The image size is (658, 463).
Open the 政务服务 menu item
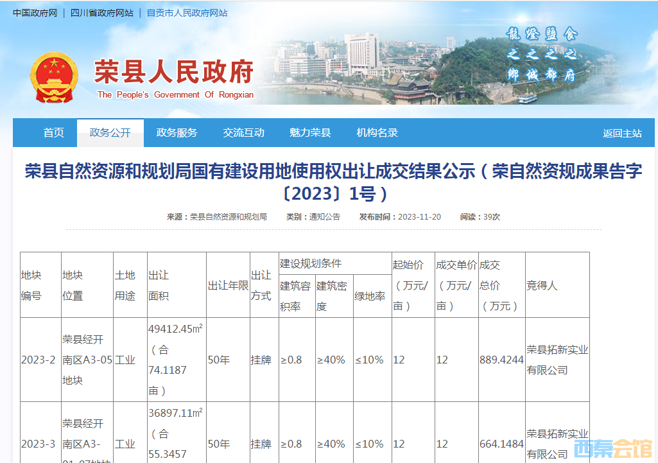(x=177, y=133)
